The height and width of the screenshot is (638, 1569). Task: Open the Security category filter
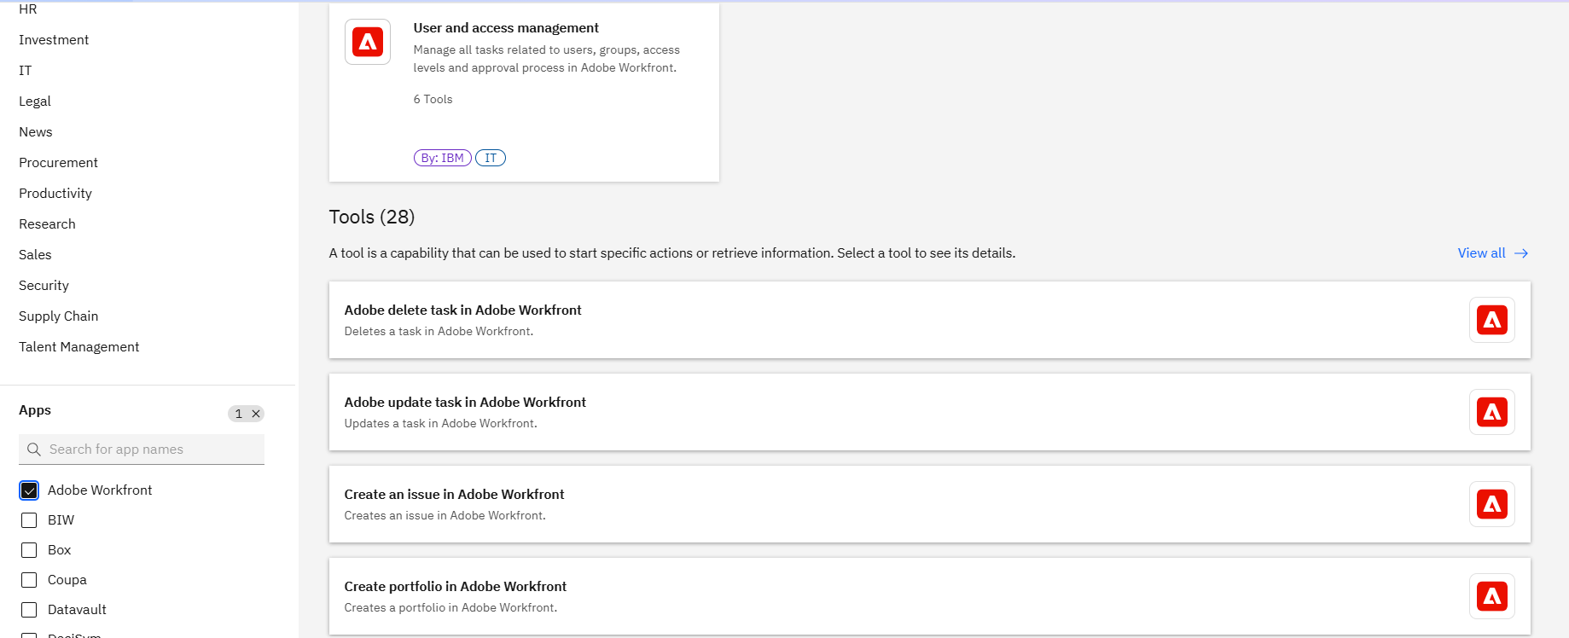pyautogui.click(x=44, y=286)
